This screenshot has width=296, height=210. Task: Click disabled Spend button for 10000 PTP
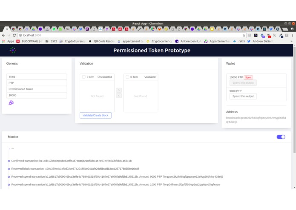pos(243,82)
